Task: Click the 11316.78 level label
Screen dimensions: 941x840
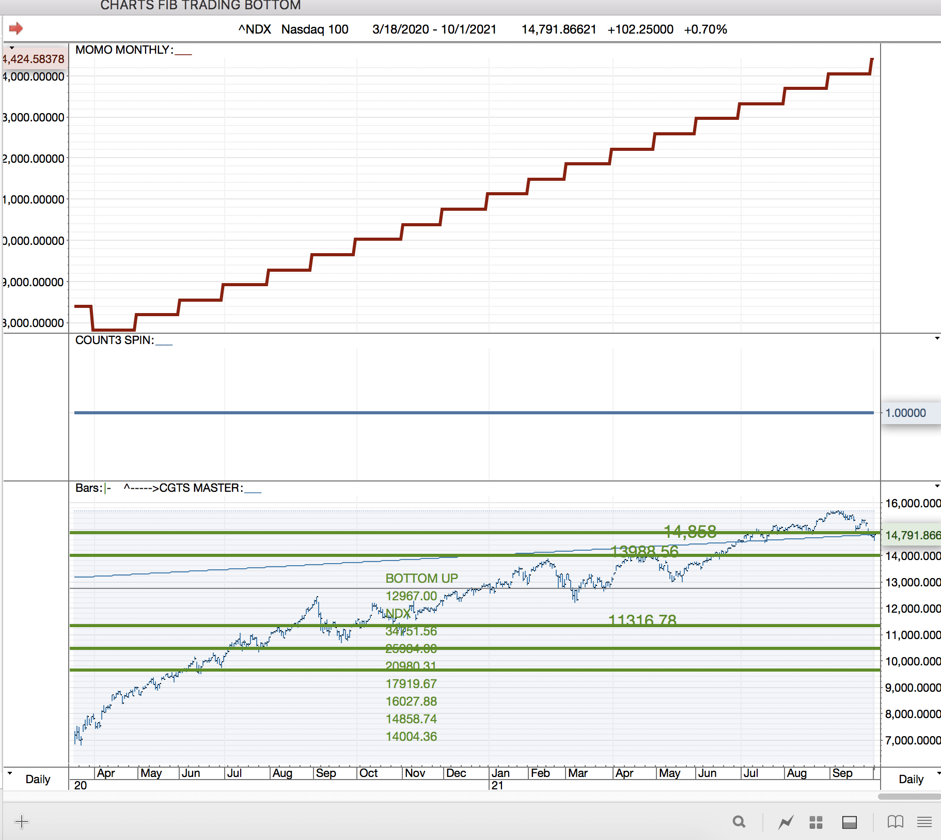Action: click(x=642, y=619)
